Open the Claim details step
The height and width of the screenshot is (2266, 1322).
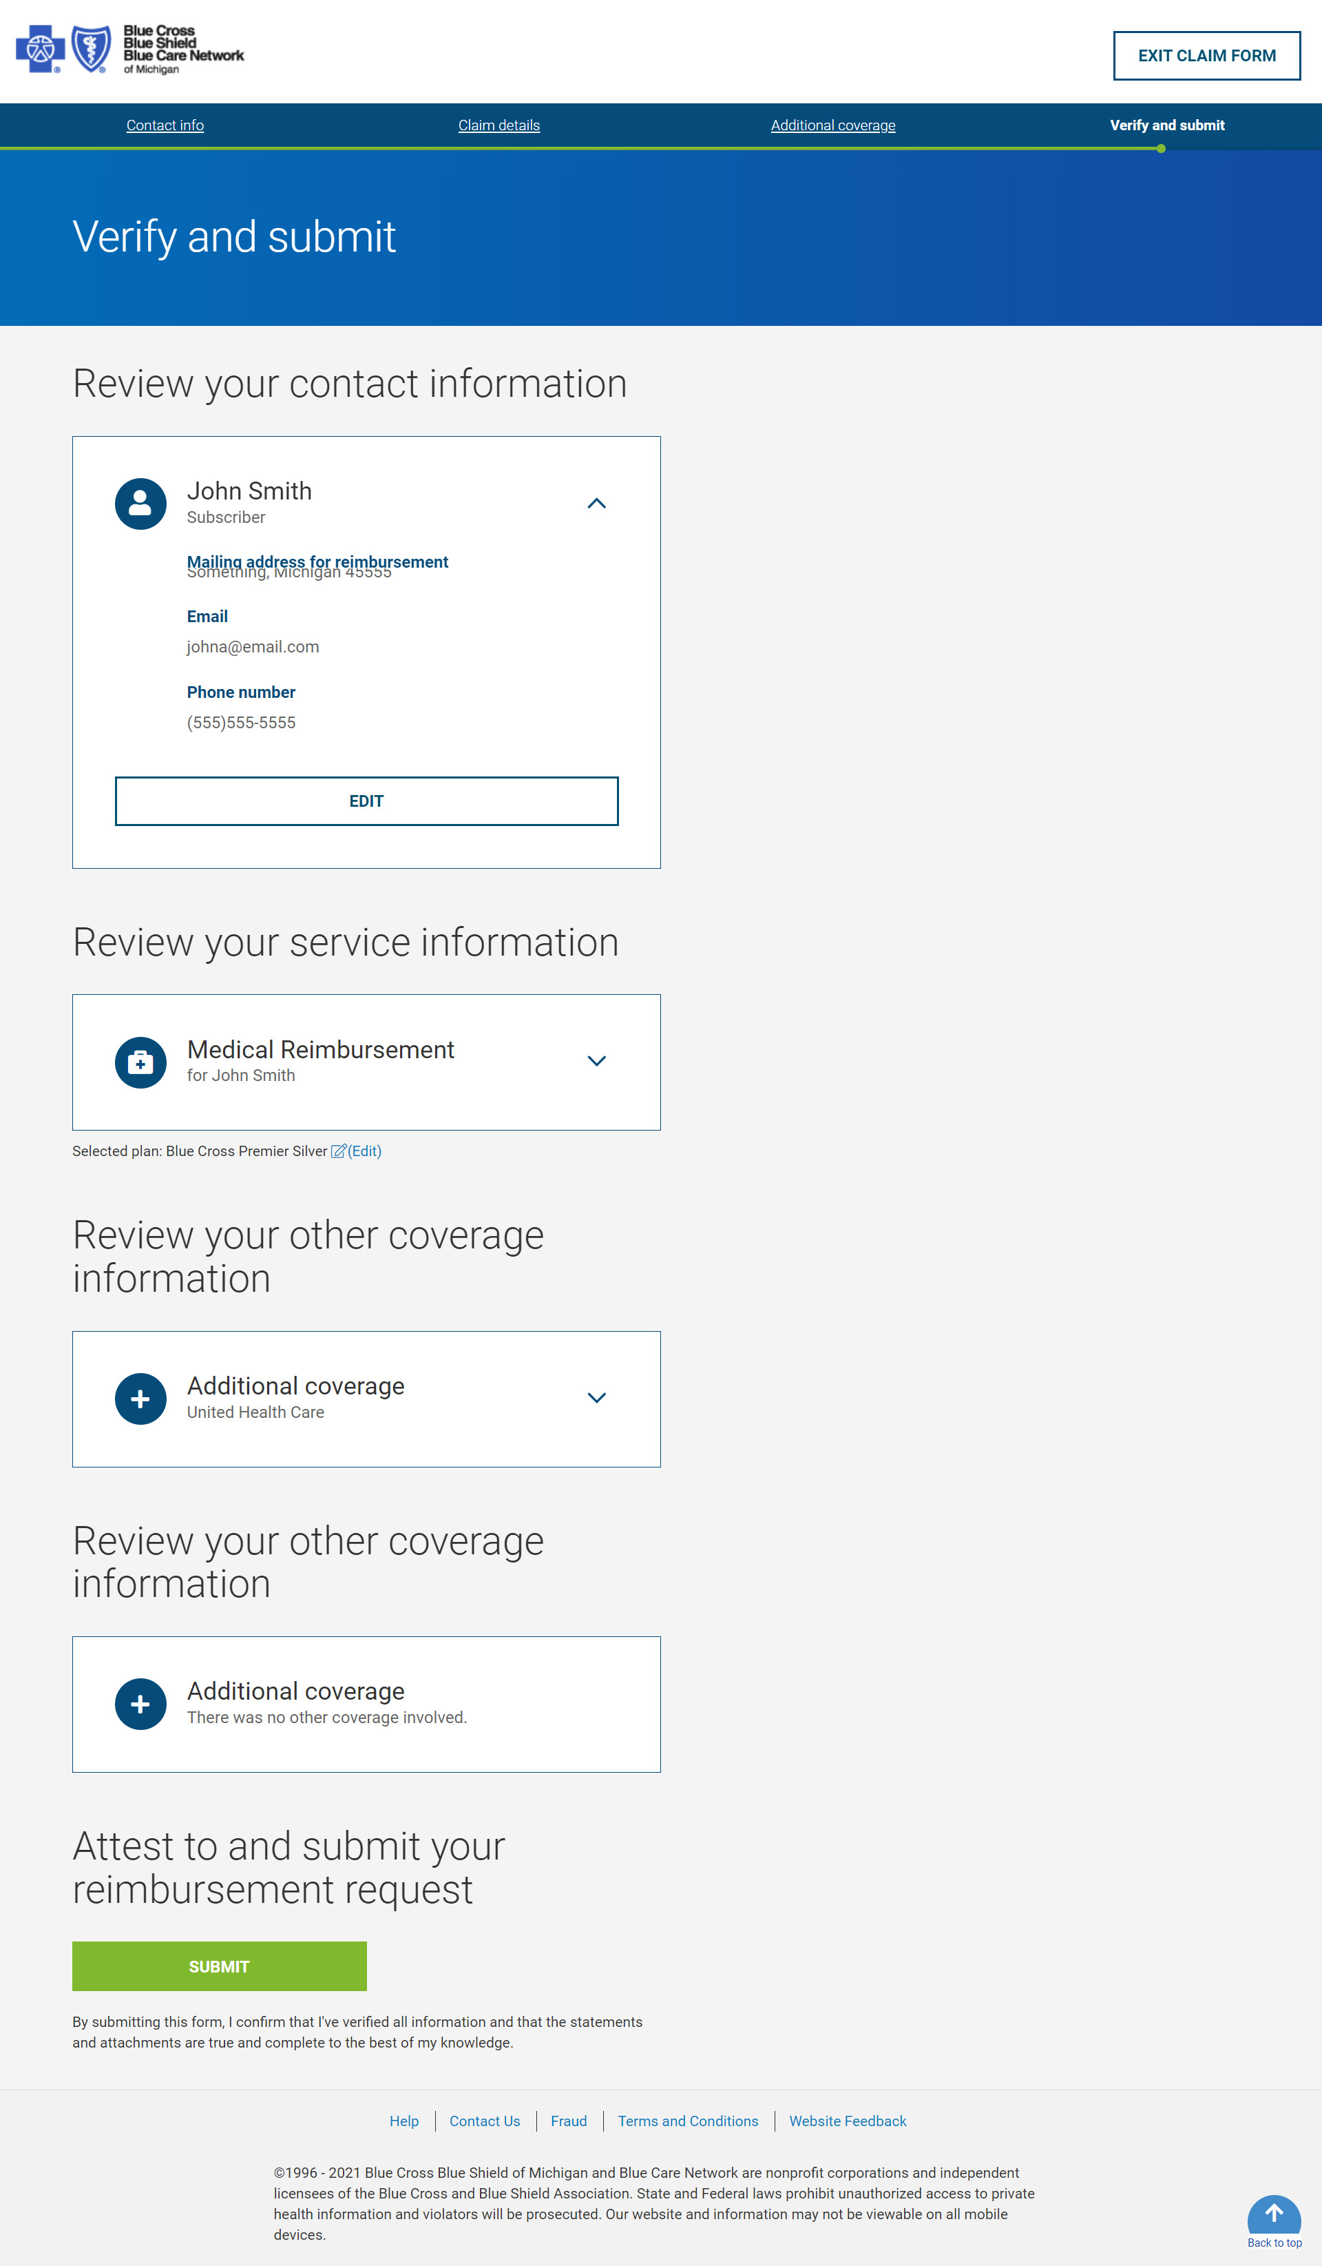coord(499,125)
